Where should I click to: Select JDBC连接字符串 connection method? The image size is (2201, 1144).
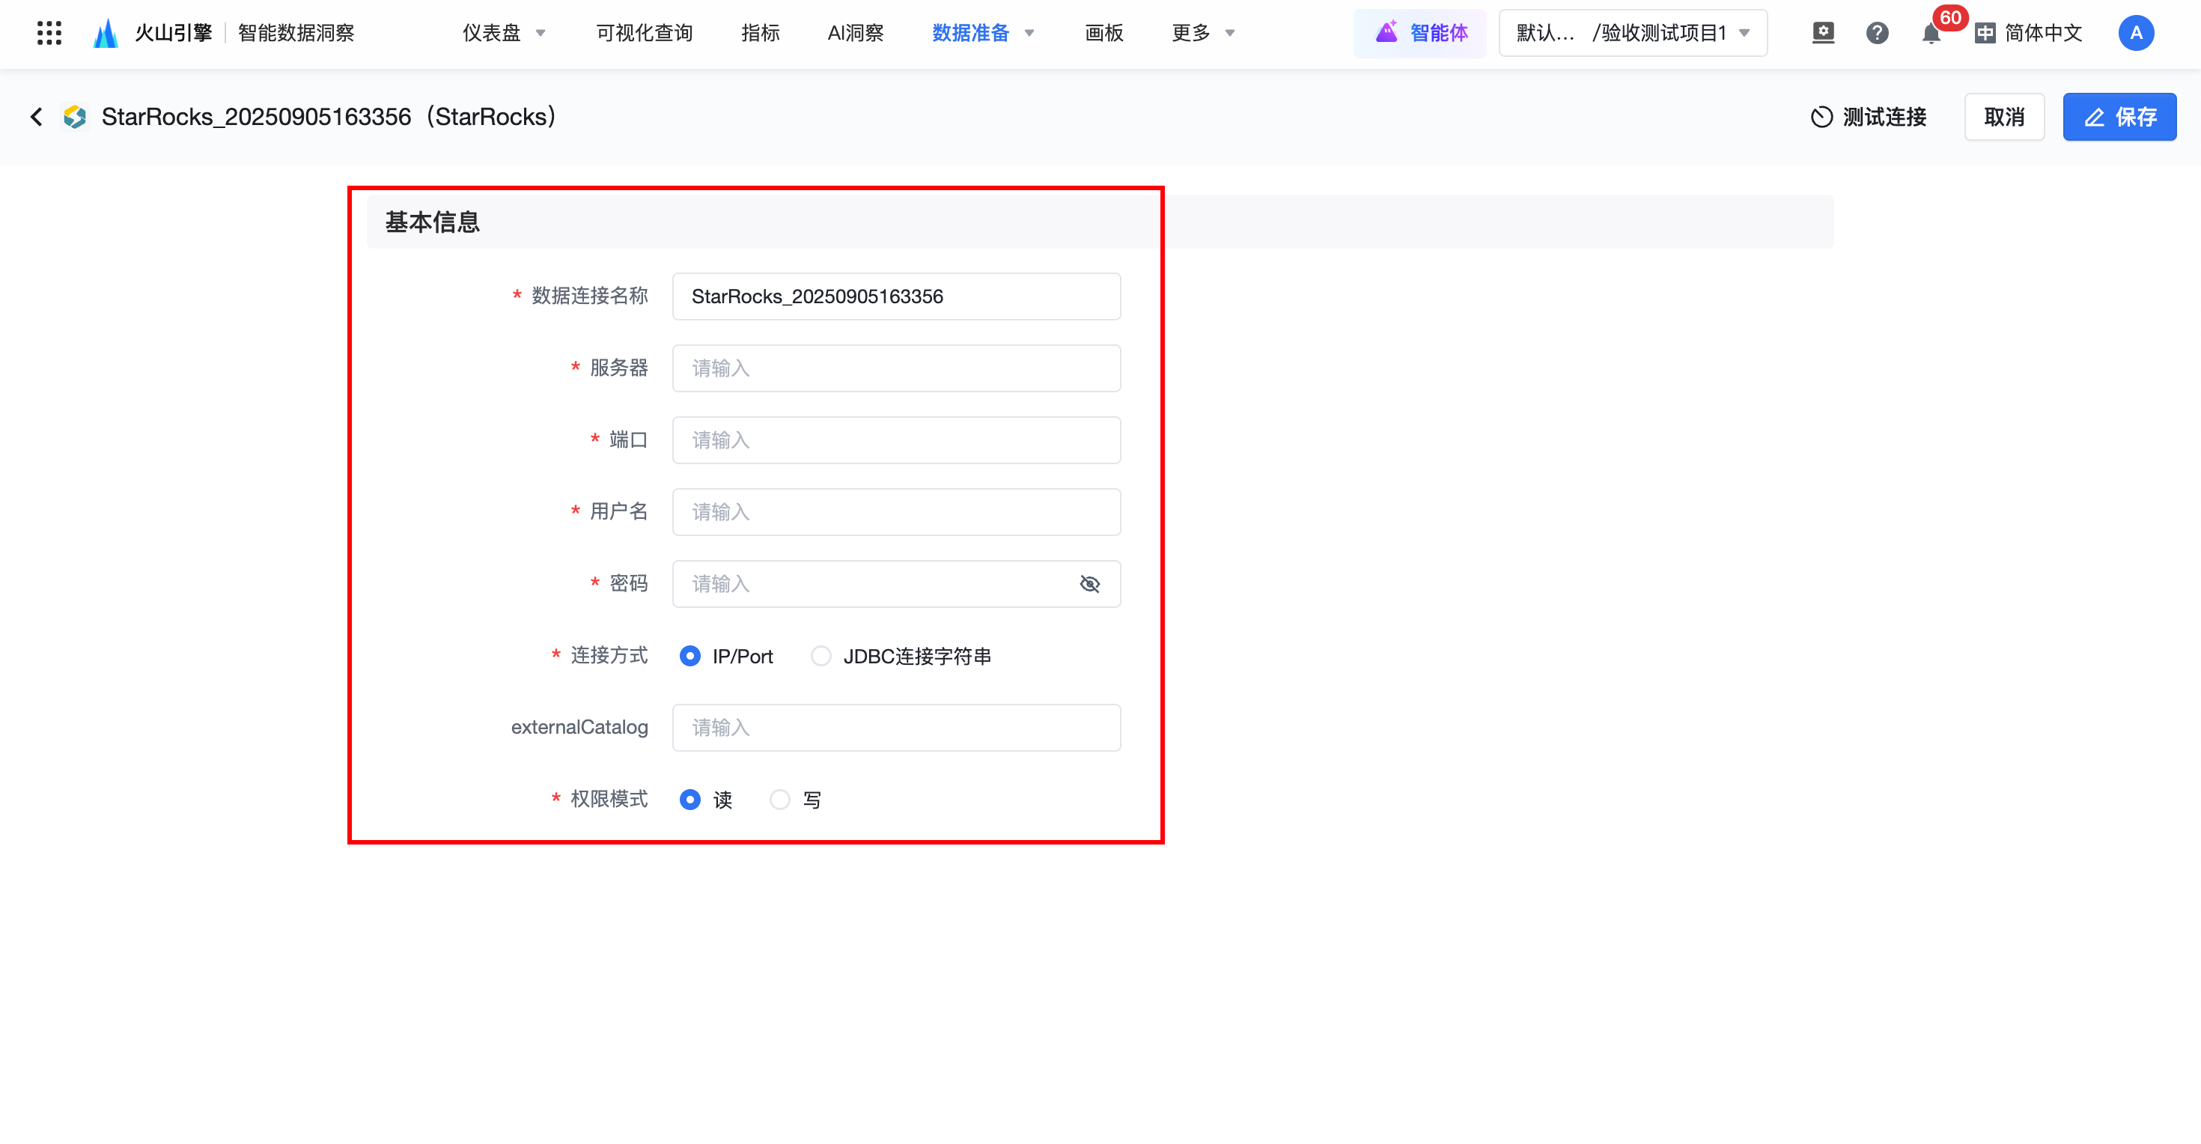click(x=821, y=656)
